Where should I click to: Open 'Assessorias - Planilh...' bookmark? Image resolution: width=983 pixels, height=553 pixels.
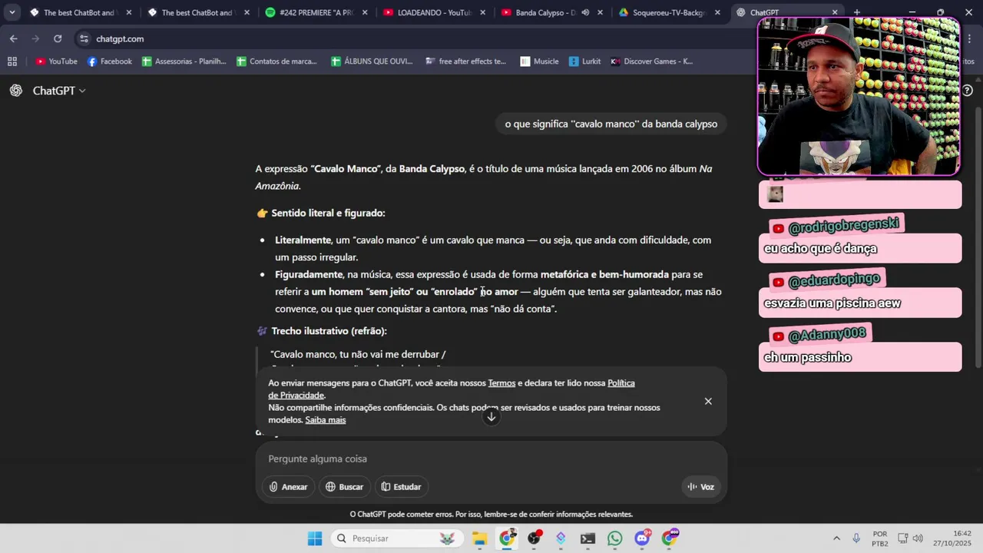point(184,61)
